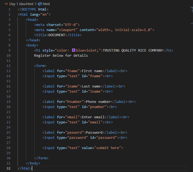Viewport: 193px width, 172px height.
Task: Open the blueviolet color swatch picker
Action: click(73, 50)
